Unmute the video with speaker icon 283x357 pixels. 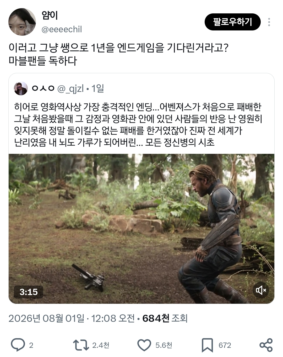coord(261,290)
